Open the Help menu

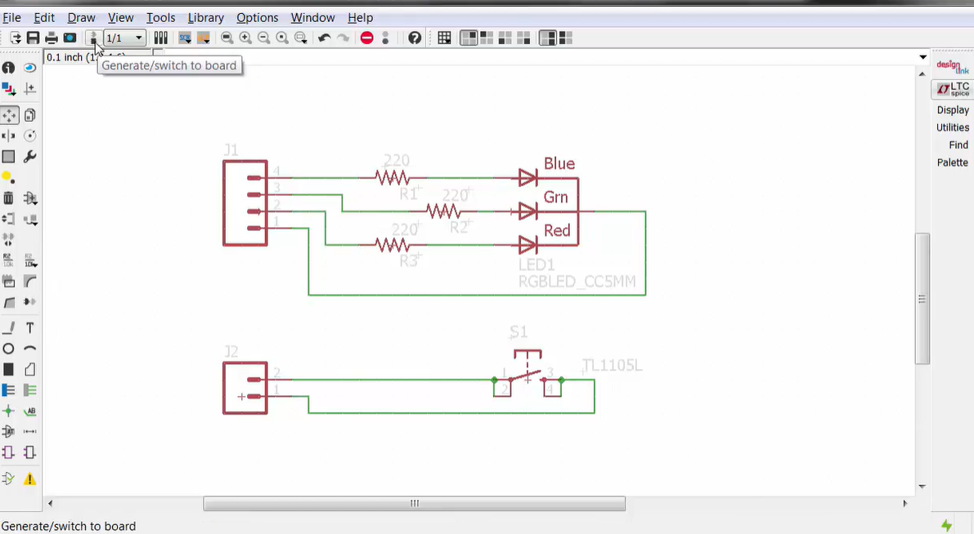pyautogui.click(x=361, y=17)
